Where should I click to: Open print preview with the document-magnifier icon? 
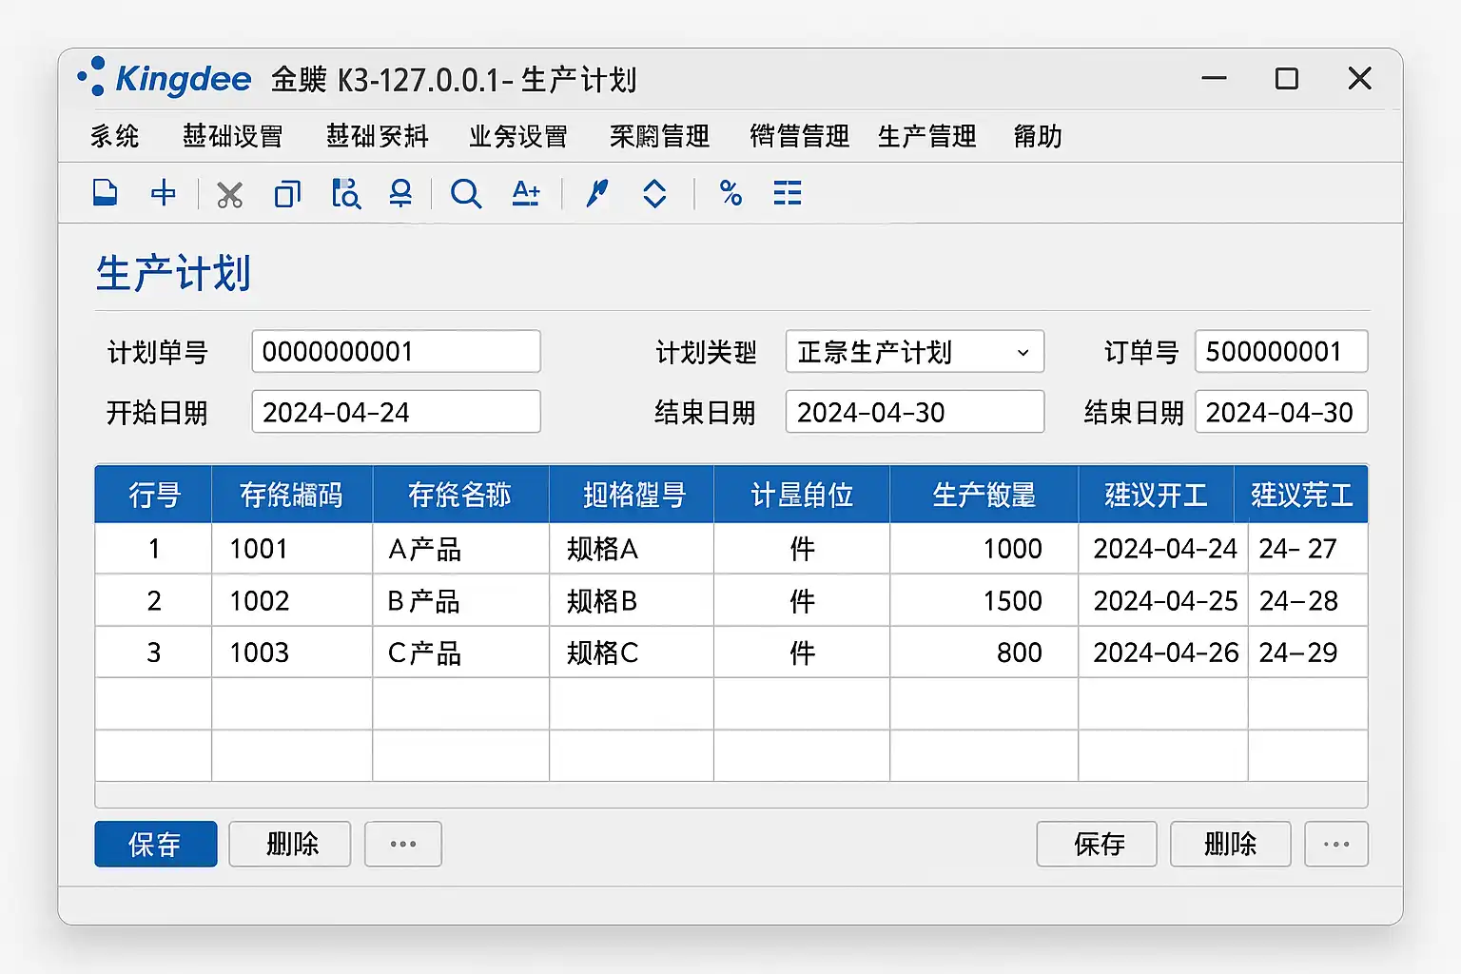click(345, 193)
